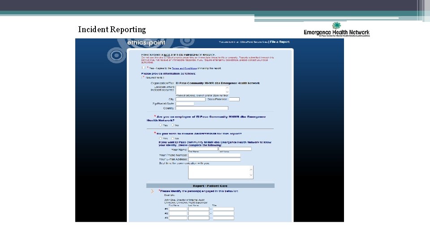This screenshot has height=241, width=430.
Task: Click the City input field
Action: click(x=191, y=100)
